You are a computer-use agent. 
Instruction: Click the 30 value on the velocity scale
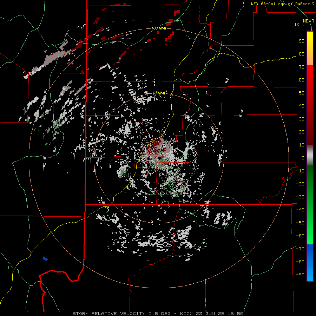pyautogui.click(x=302, y=119)
